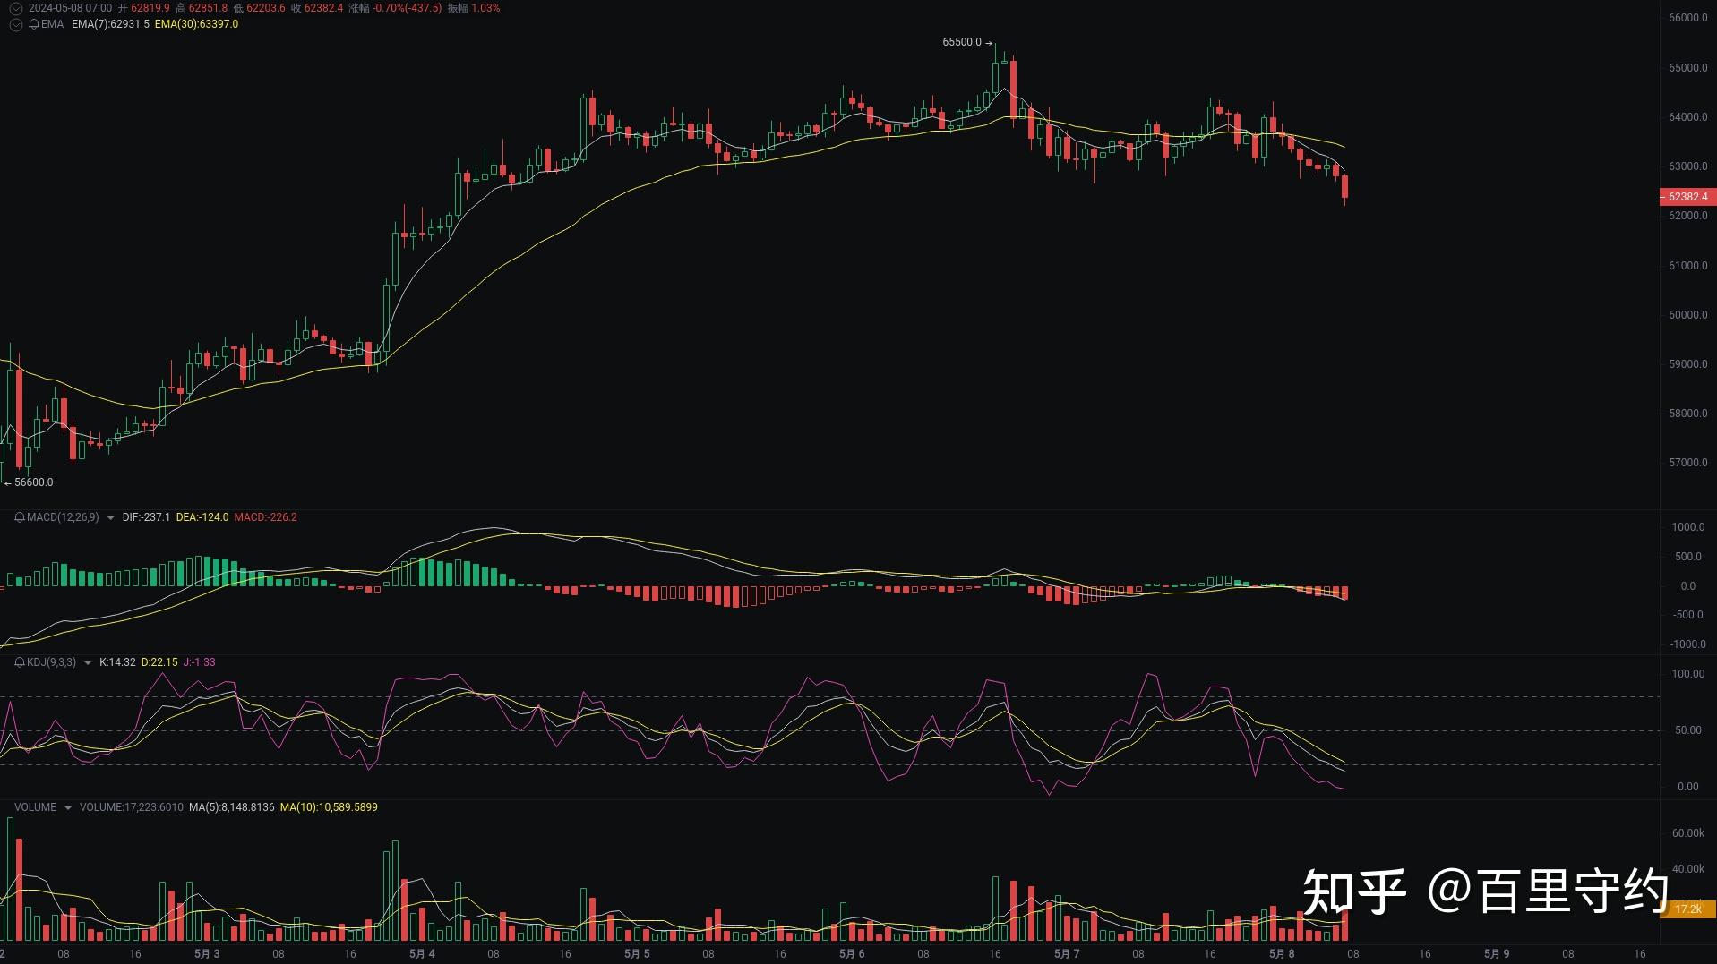
Task: Click the EMA alert bell icon
Action: pyautogui.click(x=34, y=24)
